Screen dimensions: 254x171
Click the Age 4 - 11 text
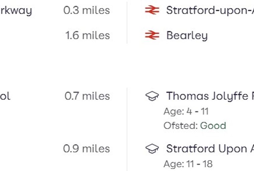tap(186, 112)
